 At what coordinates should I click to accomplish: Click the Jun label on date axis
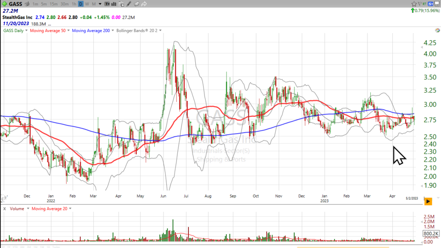[163, 196]
